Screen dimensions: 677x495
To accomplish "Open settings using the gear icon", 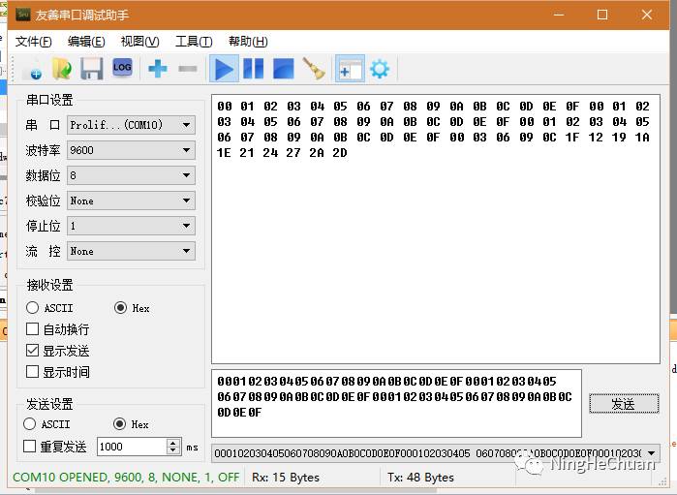I will click(x=380, y=69).
